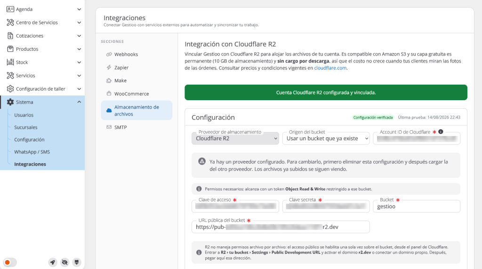This screenshot has width=482, height=269.
Task: Expand the Servicios chevron
Action: [x=79, y=75]
